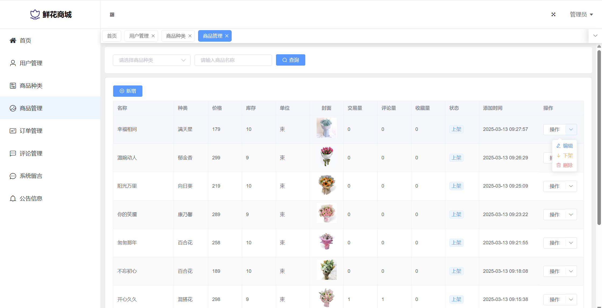Switch to the 首页 tab
Screen dimensions: 602x308
[x=112, y=36]
